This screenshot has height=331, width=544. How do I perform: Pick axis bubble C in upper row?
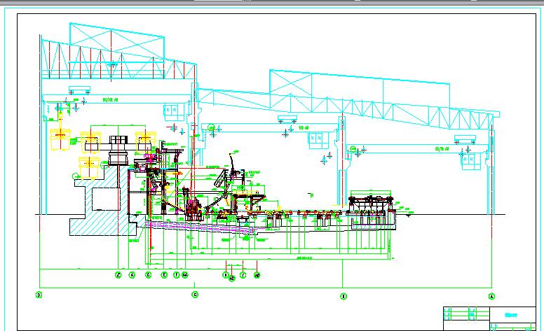click(x=148, y=275)
